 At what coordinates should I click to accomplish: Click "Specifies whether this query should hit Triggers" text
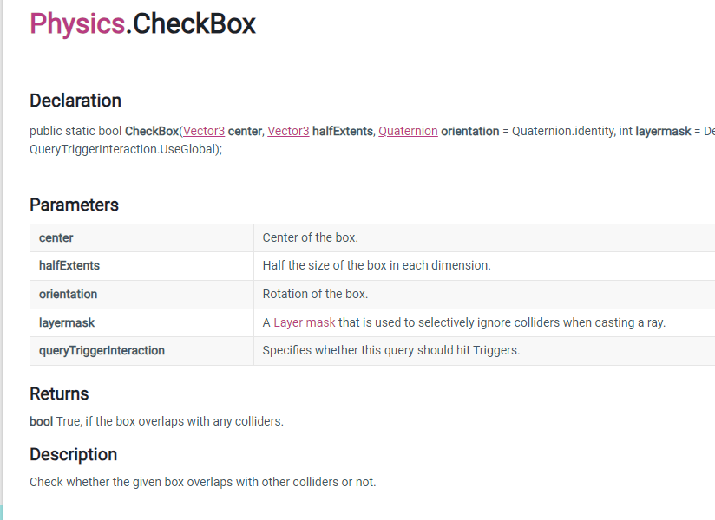pyautogui.click(x=390, y=350)
